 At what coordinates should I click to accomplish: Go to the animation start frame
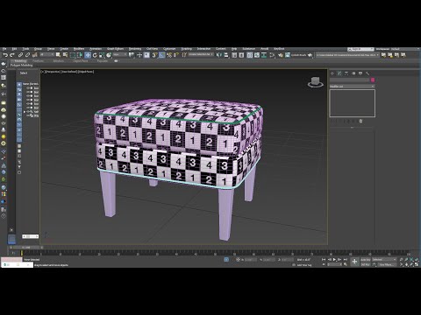(324, 259)
